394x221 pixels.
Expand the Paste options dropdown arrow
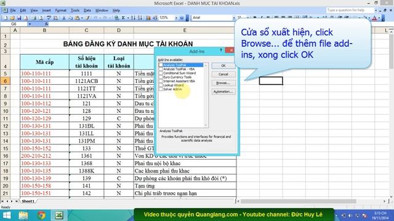(82, 18)
